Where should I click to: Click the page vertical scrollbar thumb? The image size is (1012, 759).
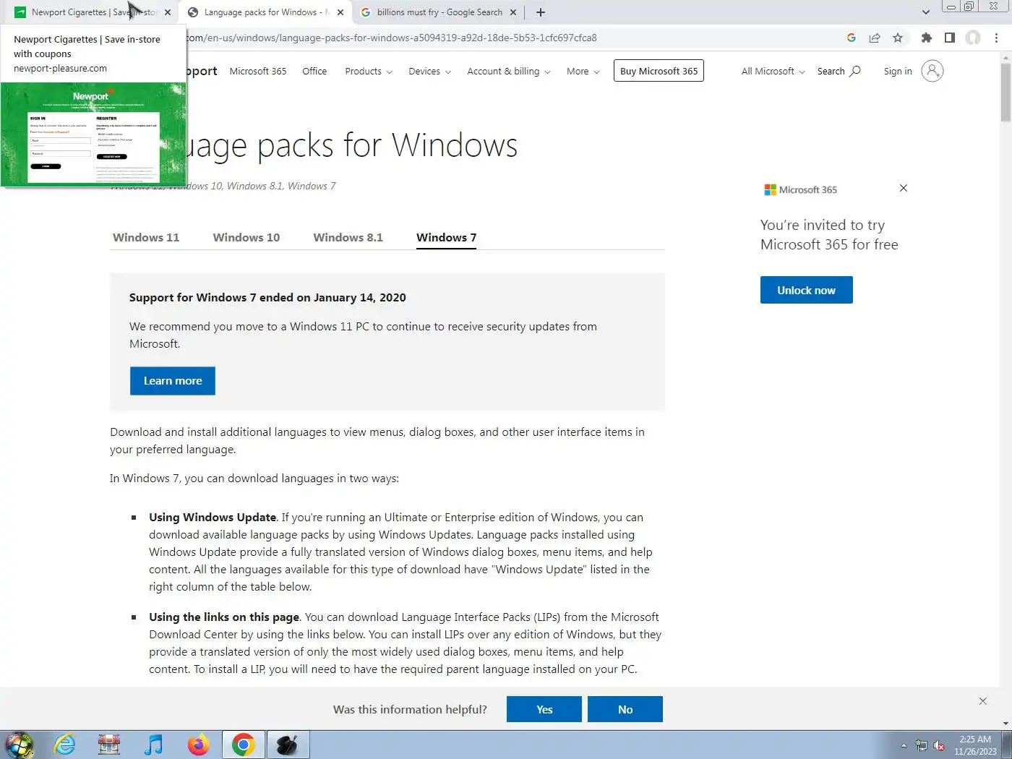tap(1005, 93)
